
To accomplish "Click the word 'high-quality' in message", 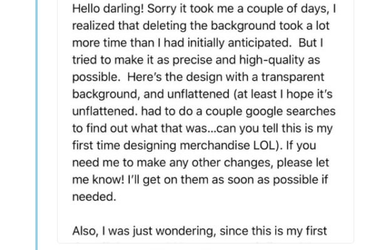I will (272, 60).
